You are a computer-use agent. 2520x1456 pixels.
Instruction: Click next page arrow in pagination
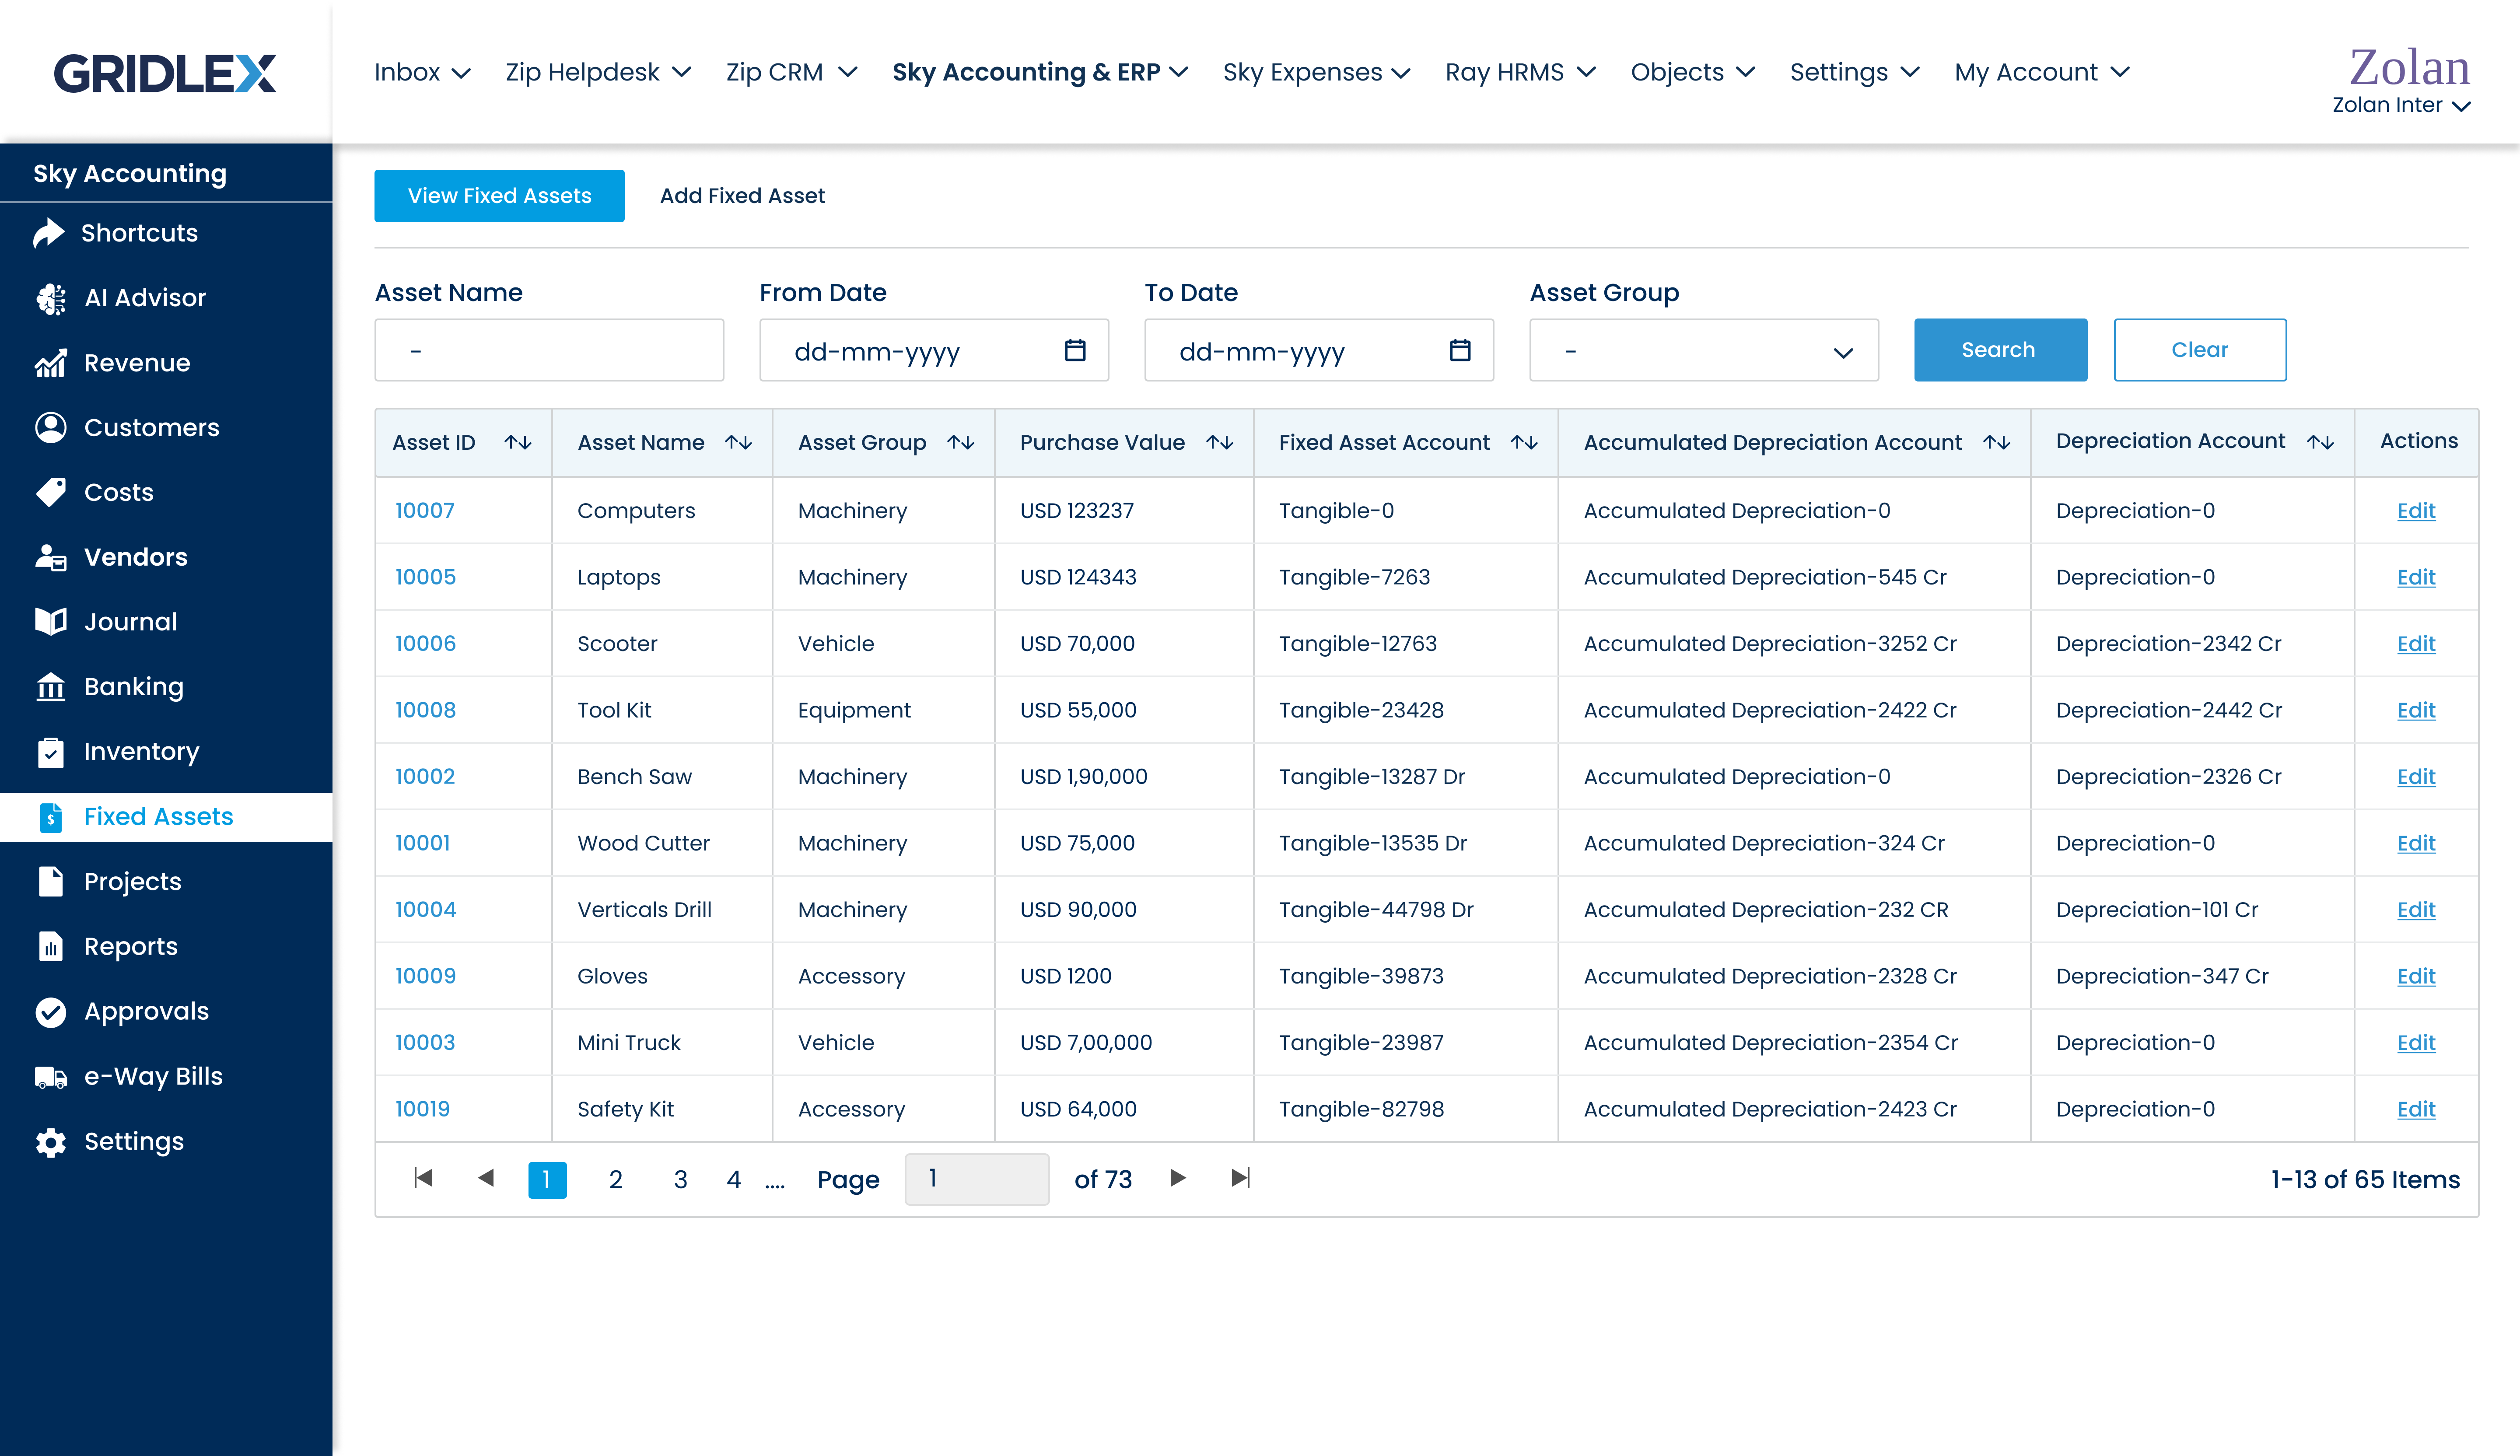[1178, 1178]
